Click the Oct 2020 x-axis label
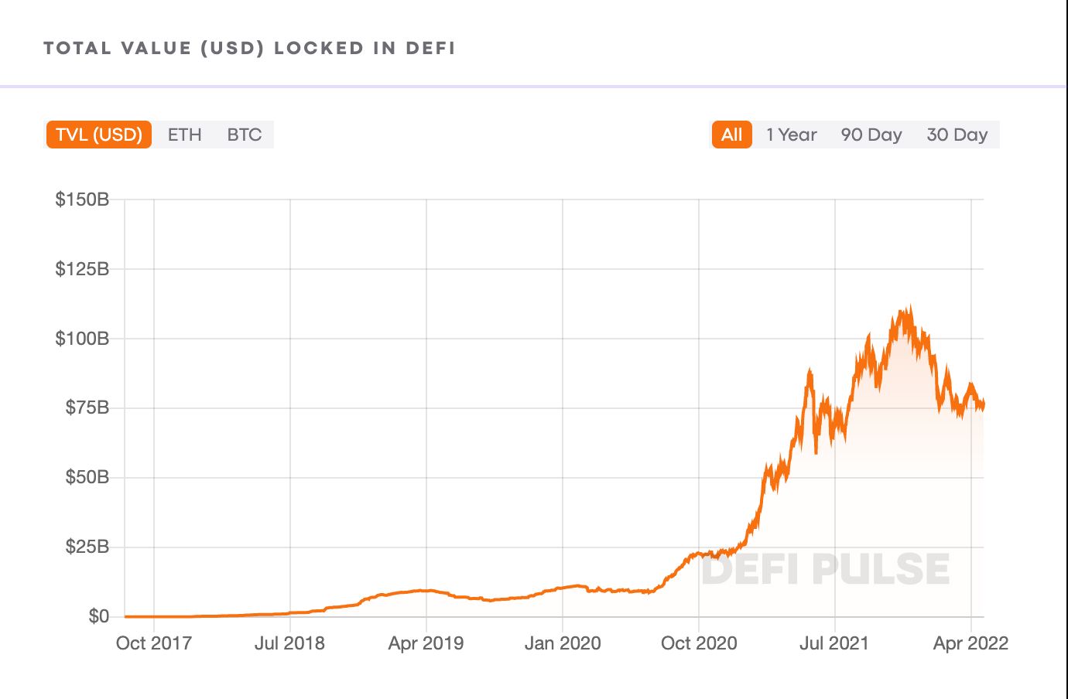 tap(699, 643)
